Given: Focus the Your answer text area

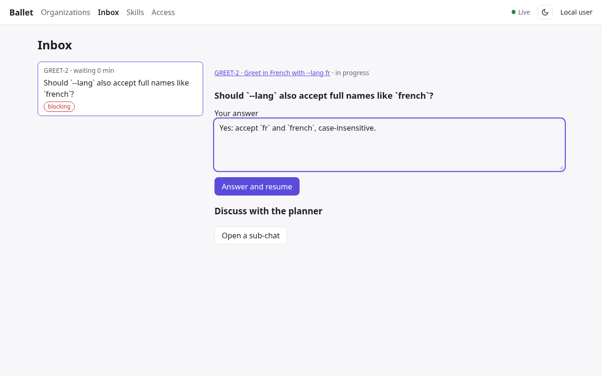Looking at the screenshot, I should [389, 145].
